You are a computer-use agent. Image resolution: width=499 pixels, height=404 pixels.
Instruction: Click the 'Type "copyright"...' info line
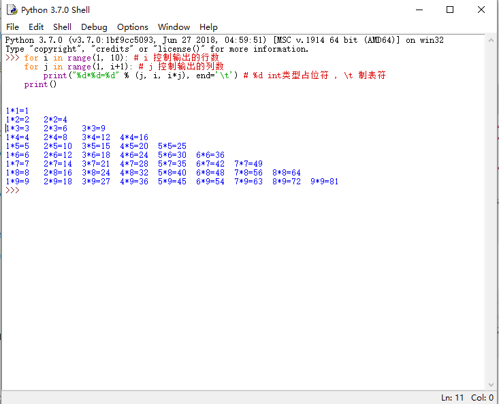click(x=157, y=49)
